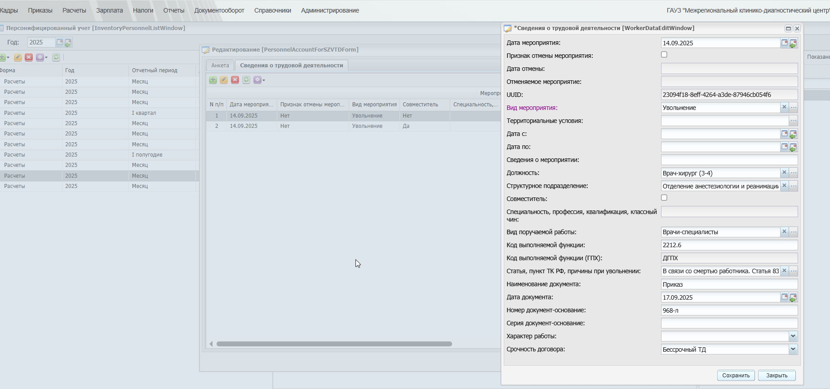
Task: Open calendar picker next to Год field
Action: pos(59,42)
